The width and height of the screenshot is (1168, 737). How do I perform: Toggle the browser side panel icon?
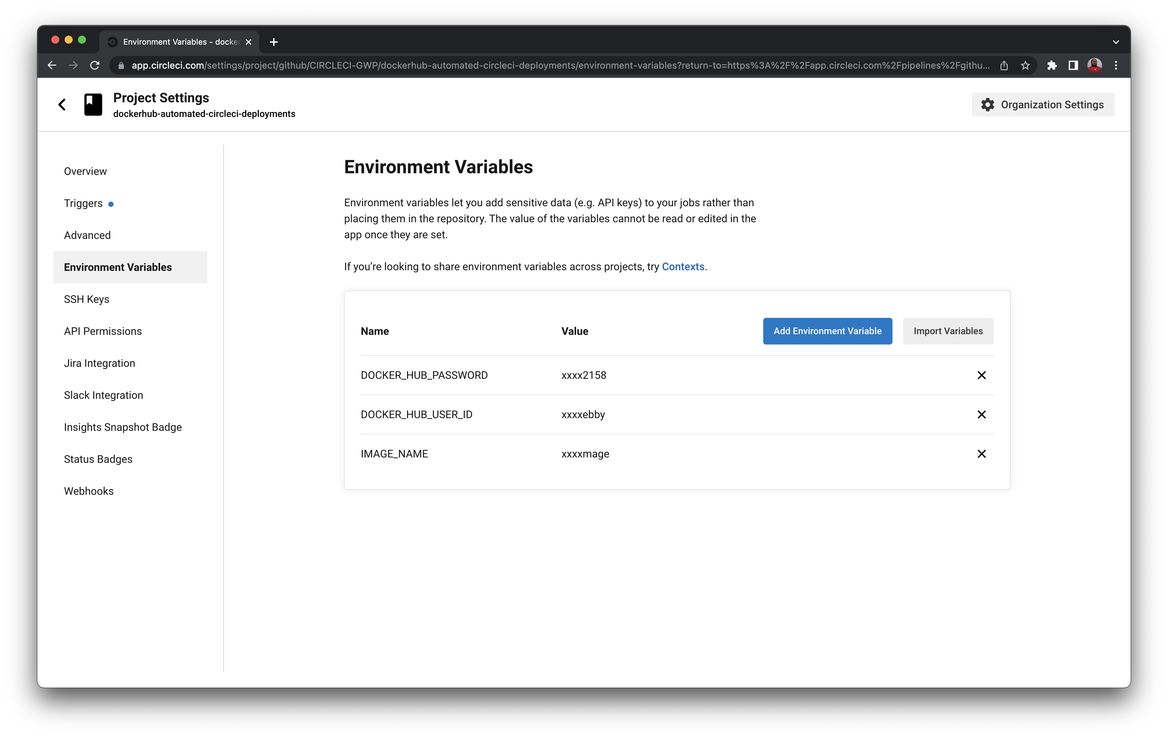[x=1073, y=66]
